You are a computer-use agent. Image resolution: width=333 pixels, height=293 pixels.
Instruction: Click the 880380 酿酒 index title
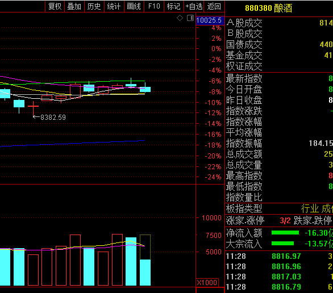[x=268, y=9]
